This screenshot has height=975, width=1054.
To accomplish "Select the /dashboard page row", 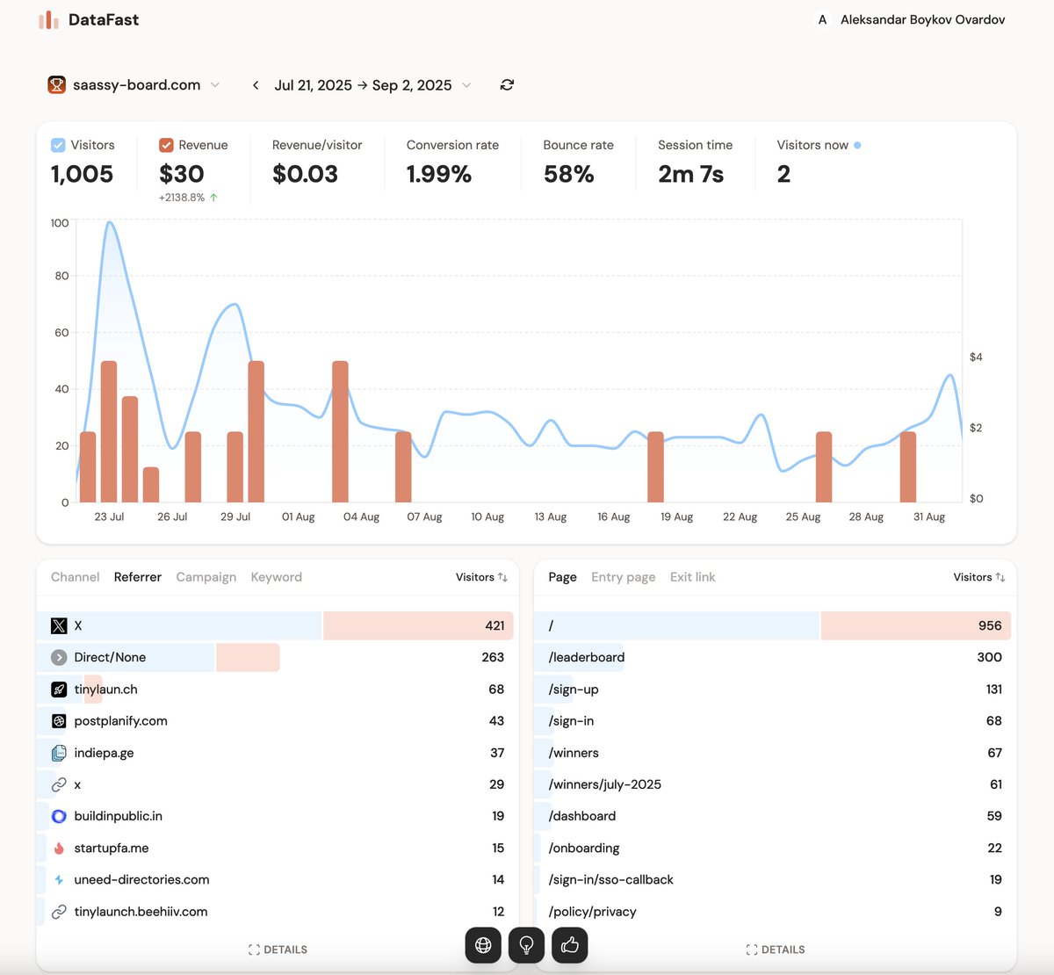I will click(773, 816).
